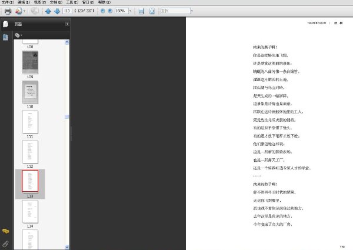353x250 pixels.
Task: Select page 111 thumbnail
Action: pos(30,122)
